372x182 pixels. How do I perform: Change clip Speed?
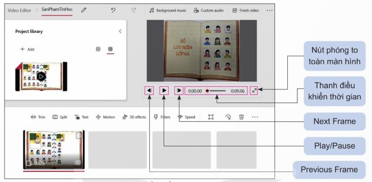186,117
